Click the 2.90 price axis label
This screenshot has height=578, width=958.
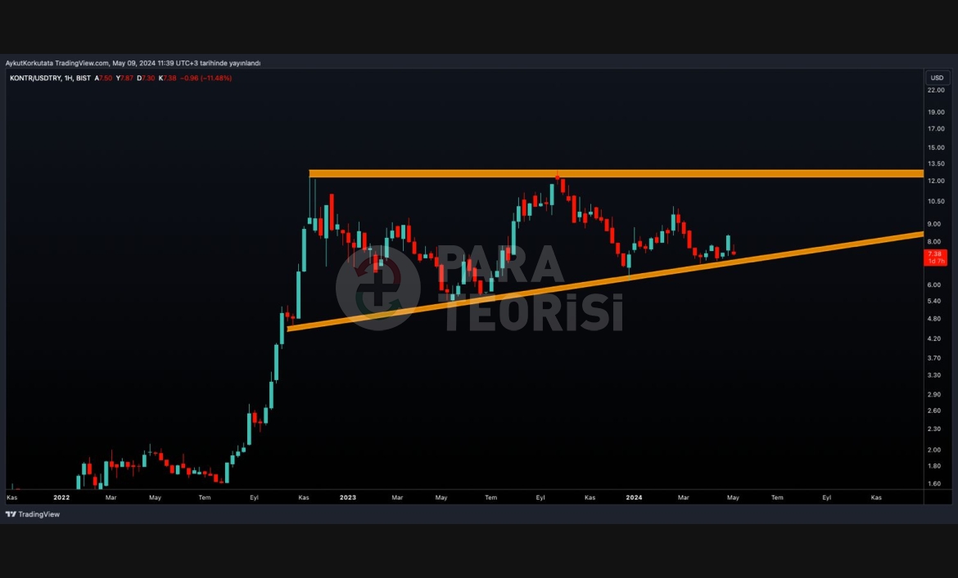[x=934, y=395]
